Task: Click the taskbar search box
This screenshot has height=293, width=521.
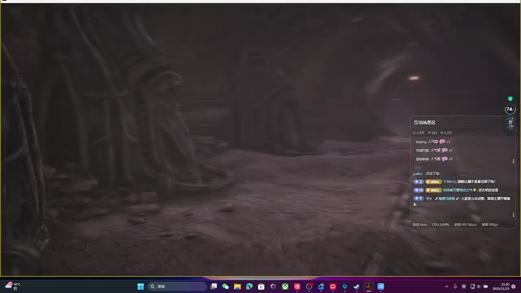Action: [177, 286]
